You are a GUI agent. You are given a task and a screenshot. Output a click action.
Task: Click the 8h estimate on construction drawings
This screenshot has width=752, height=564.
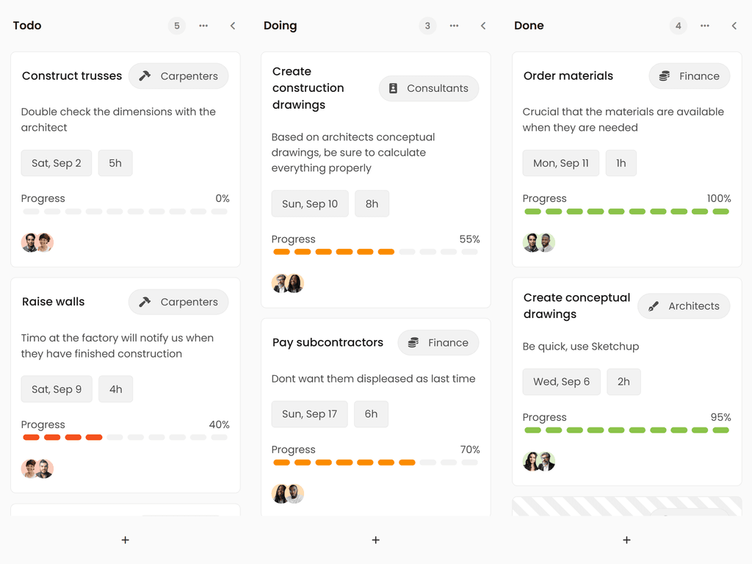click(372, 203)
